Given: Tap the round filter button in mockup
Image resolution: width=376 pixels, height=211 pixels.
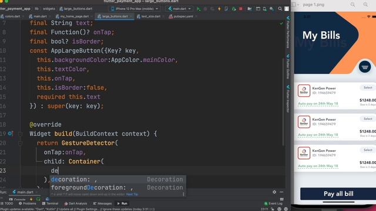Looking at the screenshot, I should click(x=365, y=67).
